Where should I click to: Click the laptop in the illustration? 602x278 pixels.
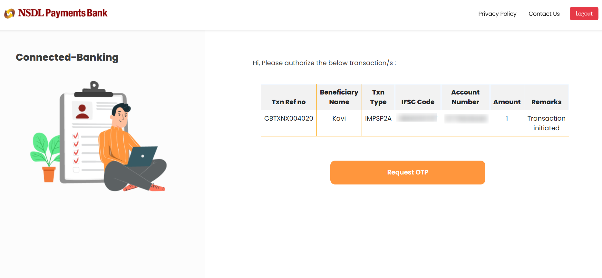coord(142,156)
